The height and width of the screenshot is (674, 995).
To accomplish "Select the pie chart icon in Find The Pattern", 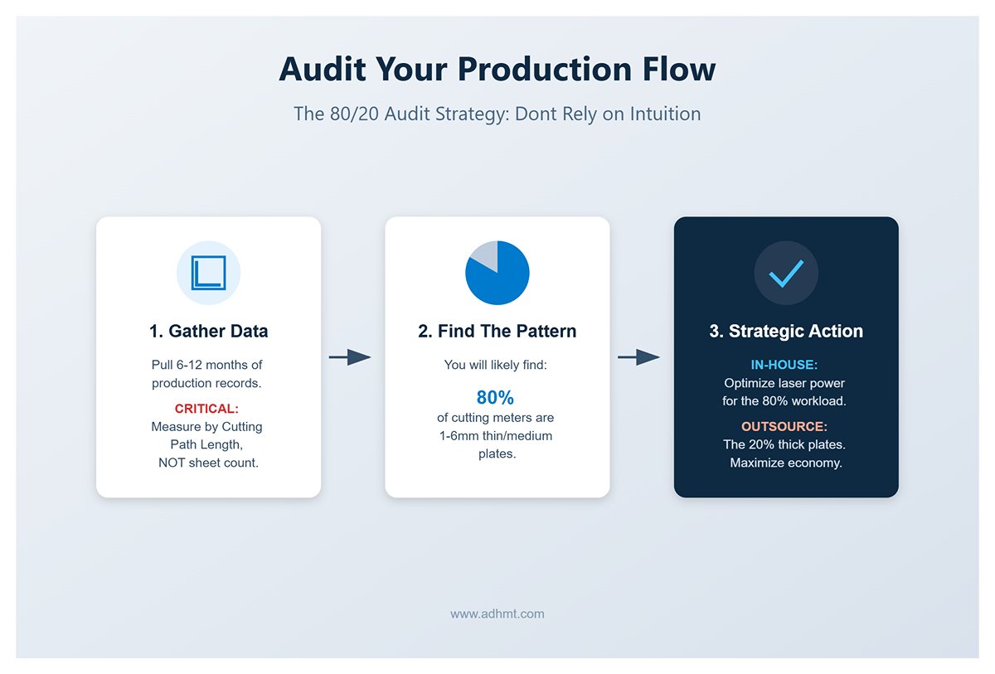I will click(x=497, y=273).
